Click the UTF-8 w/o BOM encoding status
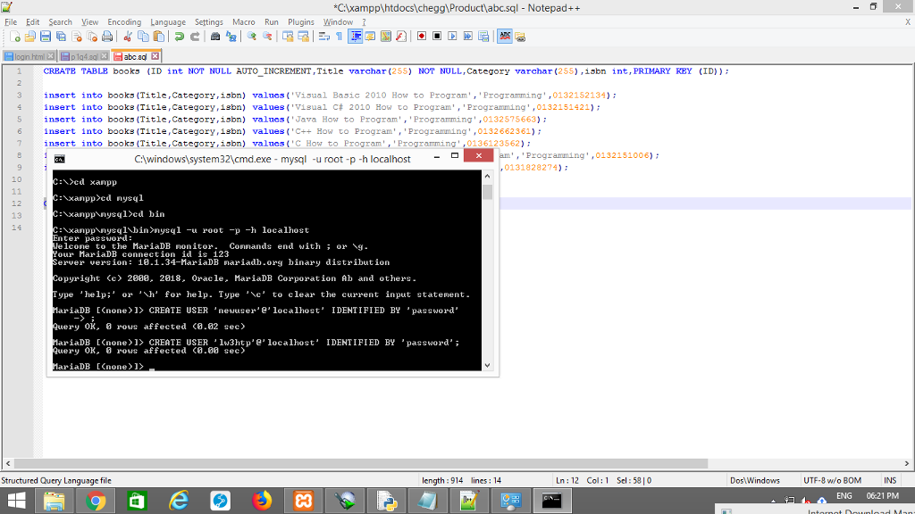The image size is (915, 514). (x=832, y=481)
